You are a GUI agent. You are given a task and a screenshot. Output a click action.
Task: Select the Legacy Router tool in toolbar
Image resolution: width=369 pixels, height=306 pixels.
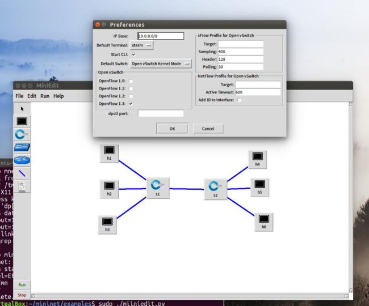click(x=22, y=160)
